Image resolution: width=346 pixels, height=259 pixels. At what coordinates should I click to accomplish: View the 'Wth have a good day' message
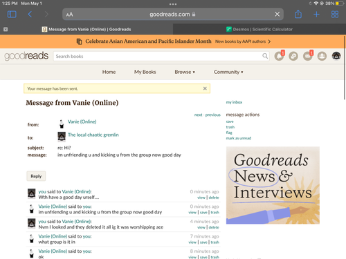pyautogui.click(x=201, y=198)
